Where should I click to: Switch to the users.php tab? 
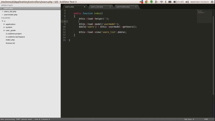point(70,7)
